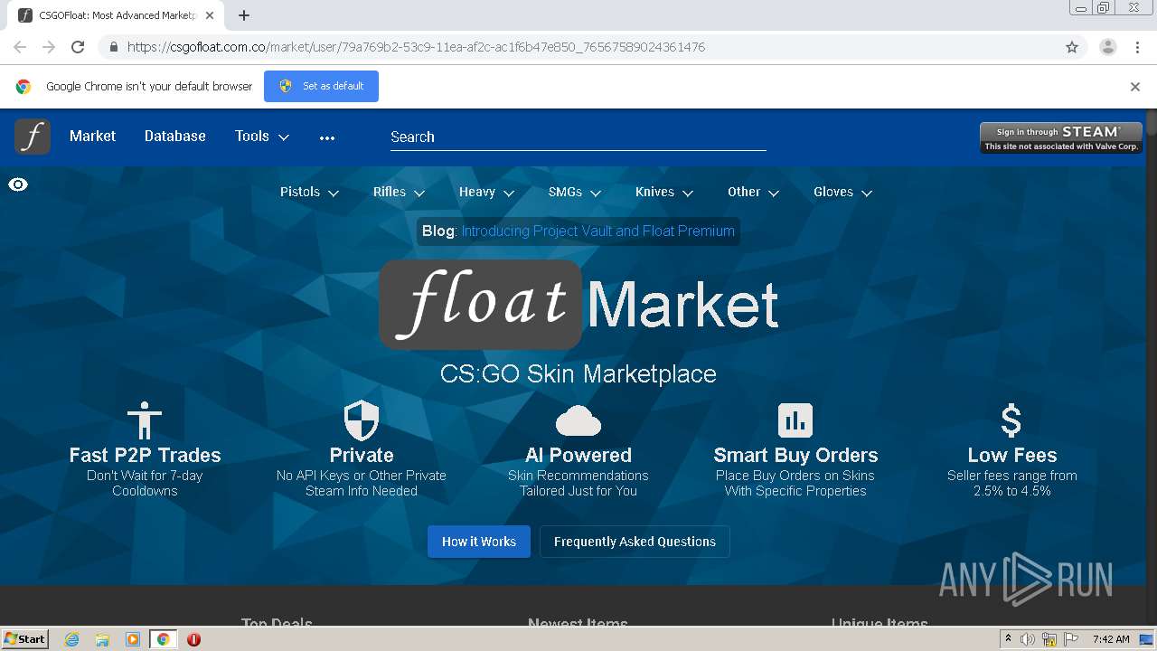
Task: Click the Fast P2P Trades person icon
Action: [145, 420]
